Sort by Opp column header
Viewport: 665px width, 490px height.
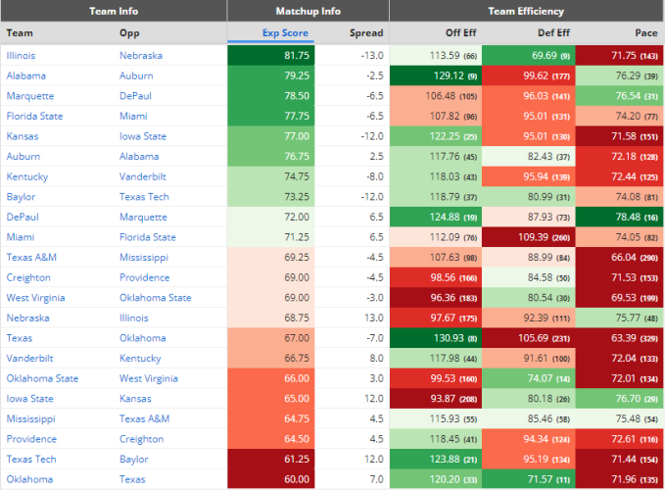[129, 33]
